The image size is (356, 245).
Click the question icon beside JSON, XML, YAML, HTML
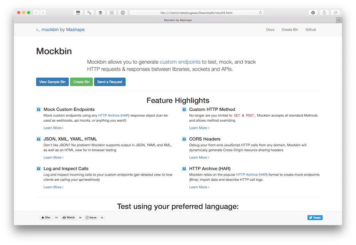[39, 139]
